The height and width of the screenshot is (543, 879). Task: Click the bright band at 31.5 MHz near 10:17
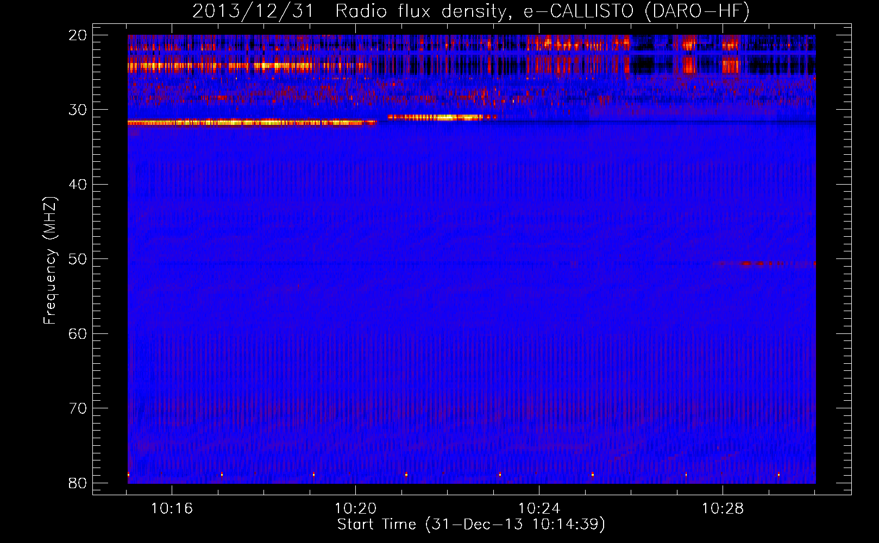point(252,123)
